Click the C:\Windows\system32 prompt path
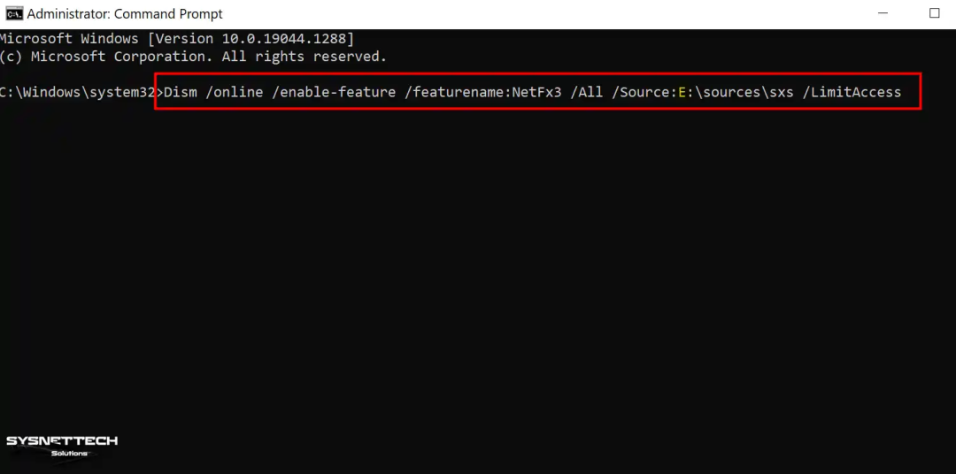 point(77,92)
